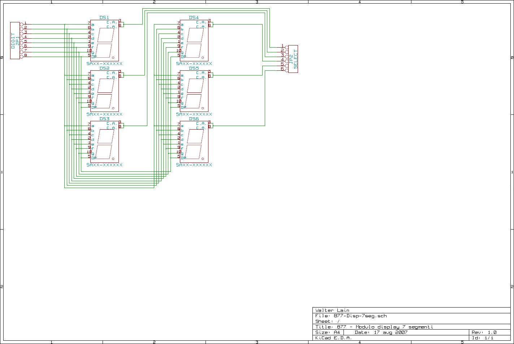
Task: Click the DS1 seven-segment display symbol body
Action: click(104, 40)
